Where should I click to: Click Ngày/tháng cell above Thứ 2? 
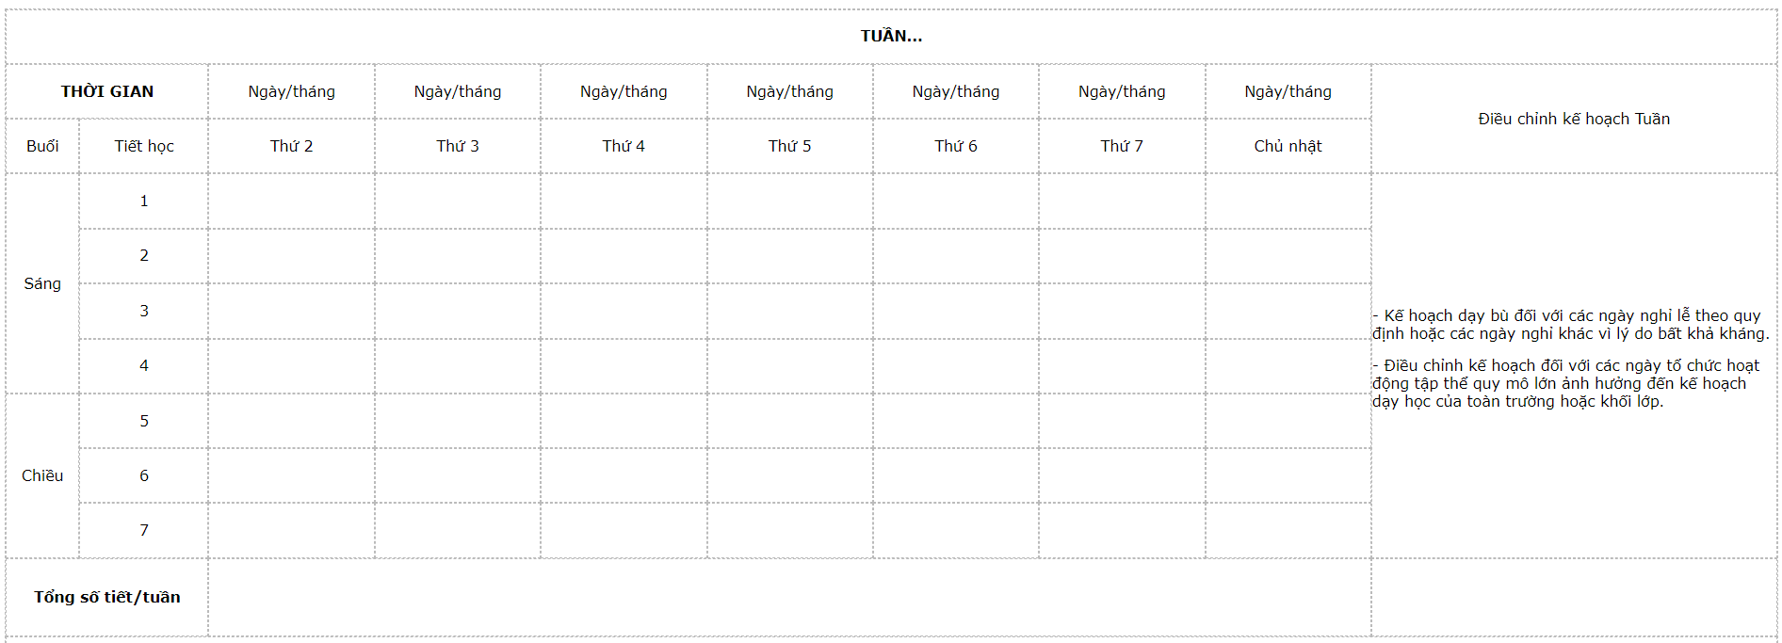291,91
